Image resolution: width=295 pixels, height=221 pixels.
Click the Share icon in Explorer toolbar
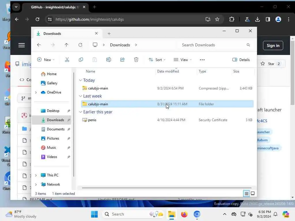122,60
